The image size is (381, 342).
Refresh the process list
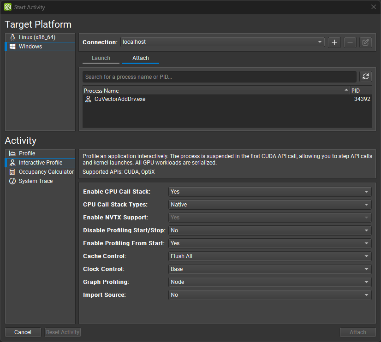(365, 77)
